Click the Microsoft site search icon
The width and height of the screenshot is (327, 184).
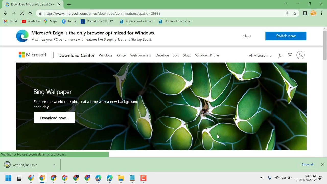click(280, 55)
